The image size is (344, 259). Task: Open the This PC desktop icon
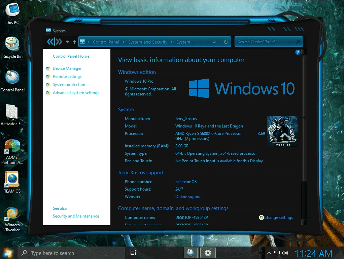[x=12, y=13]
